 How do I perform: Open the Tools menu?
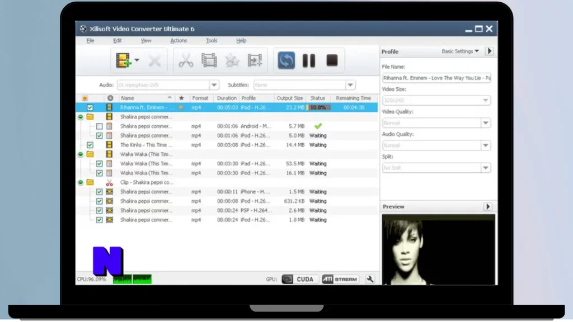point(212,40)
